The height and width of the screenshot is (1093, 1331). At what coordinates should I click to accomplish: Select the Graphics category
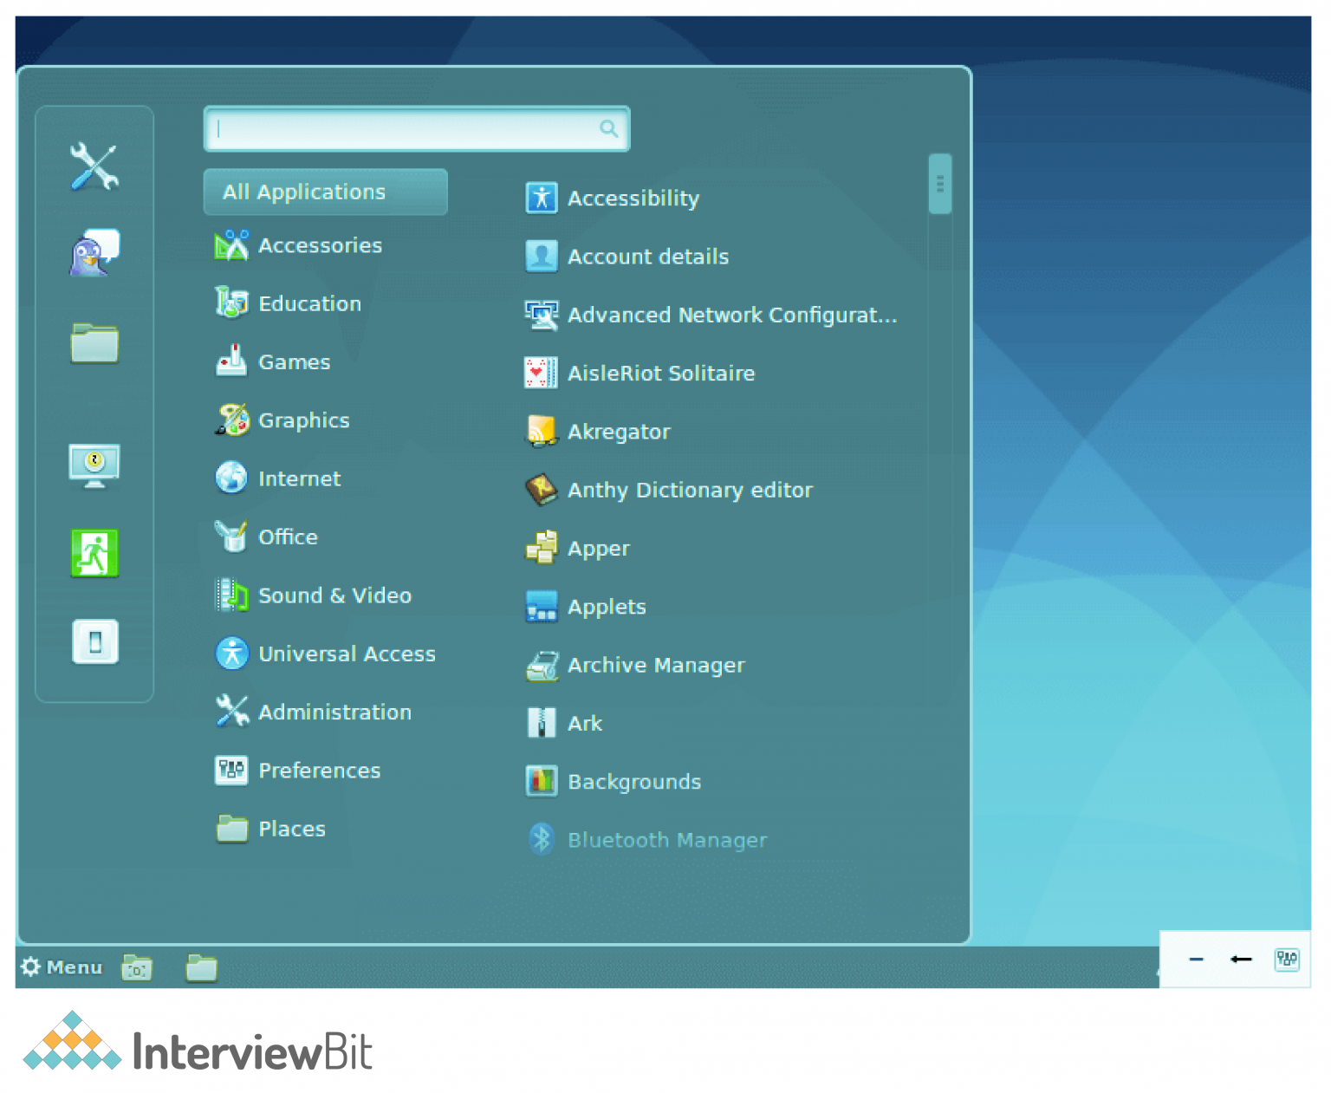(x=304, y=420)
